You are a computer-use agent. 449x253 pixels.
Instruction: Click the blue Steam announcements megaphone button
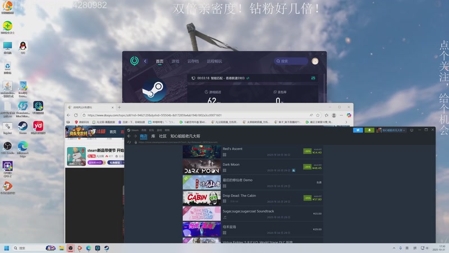tap(358, 130)
